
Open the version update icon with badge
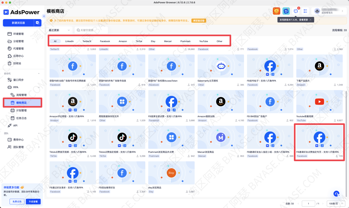tap(296, 11)
